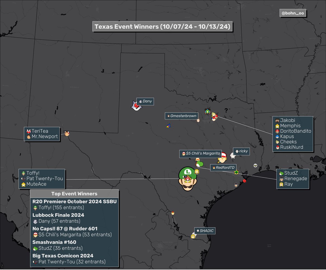Click the large blonde red-cap Terry icon on map
326x270 pixels.
point(222,158)
